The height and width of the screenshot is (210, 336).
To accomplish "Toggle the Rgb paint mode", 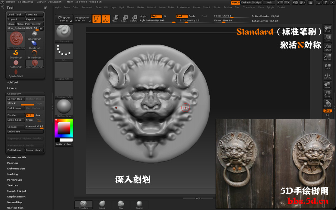I will (156, 16).
